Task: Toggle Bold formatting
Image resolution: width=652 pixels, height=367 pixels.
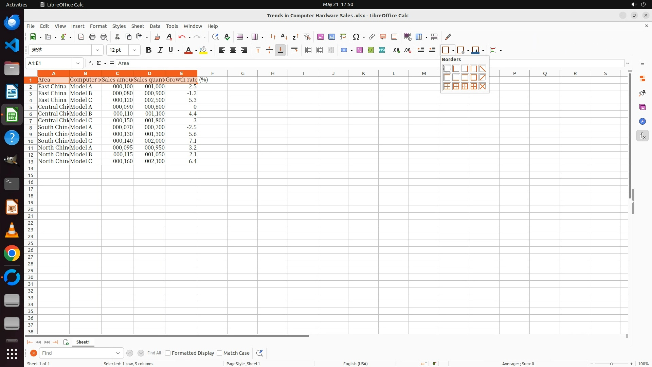Action: (148, 50)
